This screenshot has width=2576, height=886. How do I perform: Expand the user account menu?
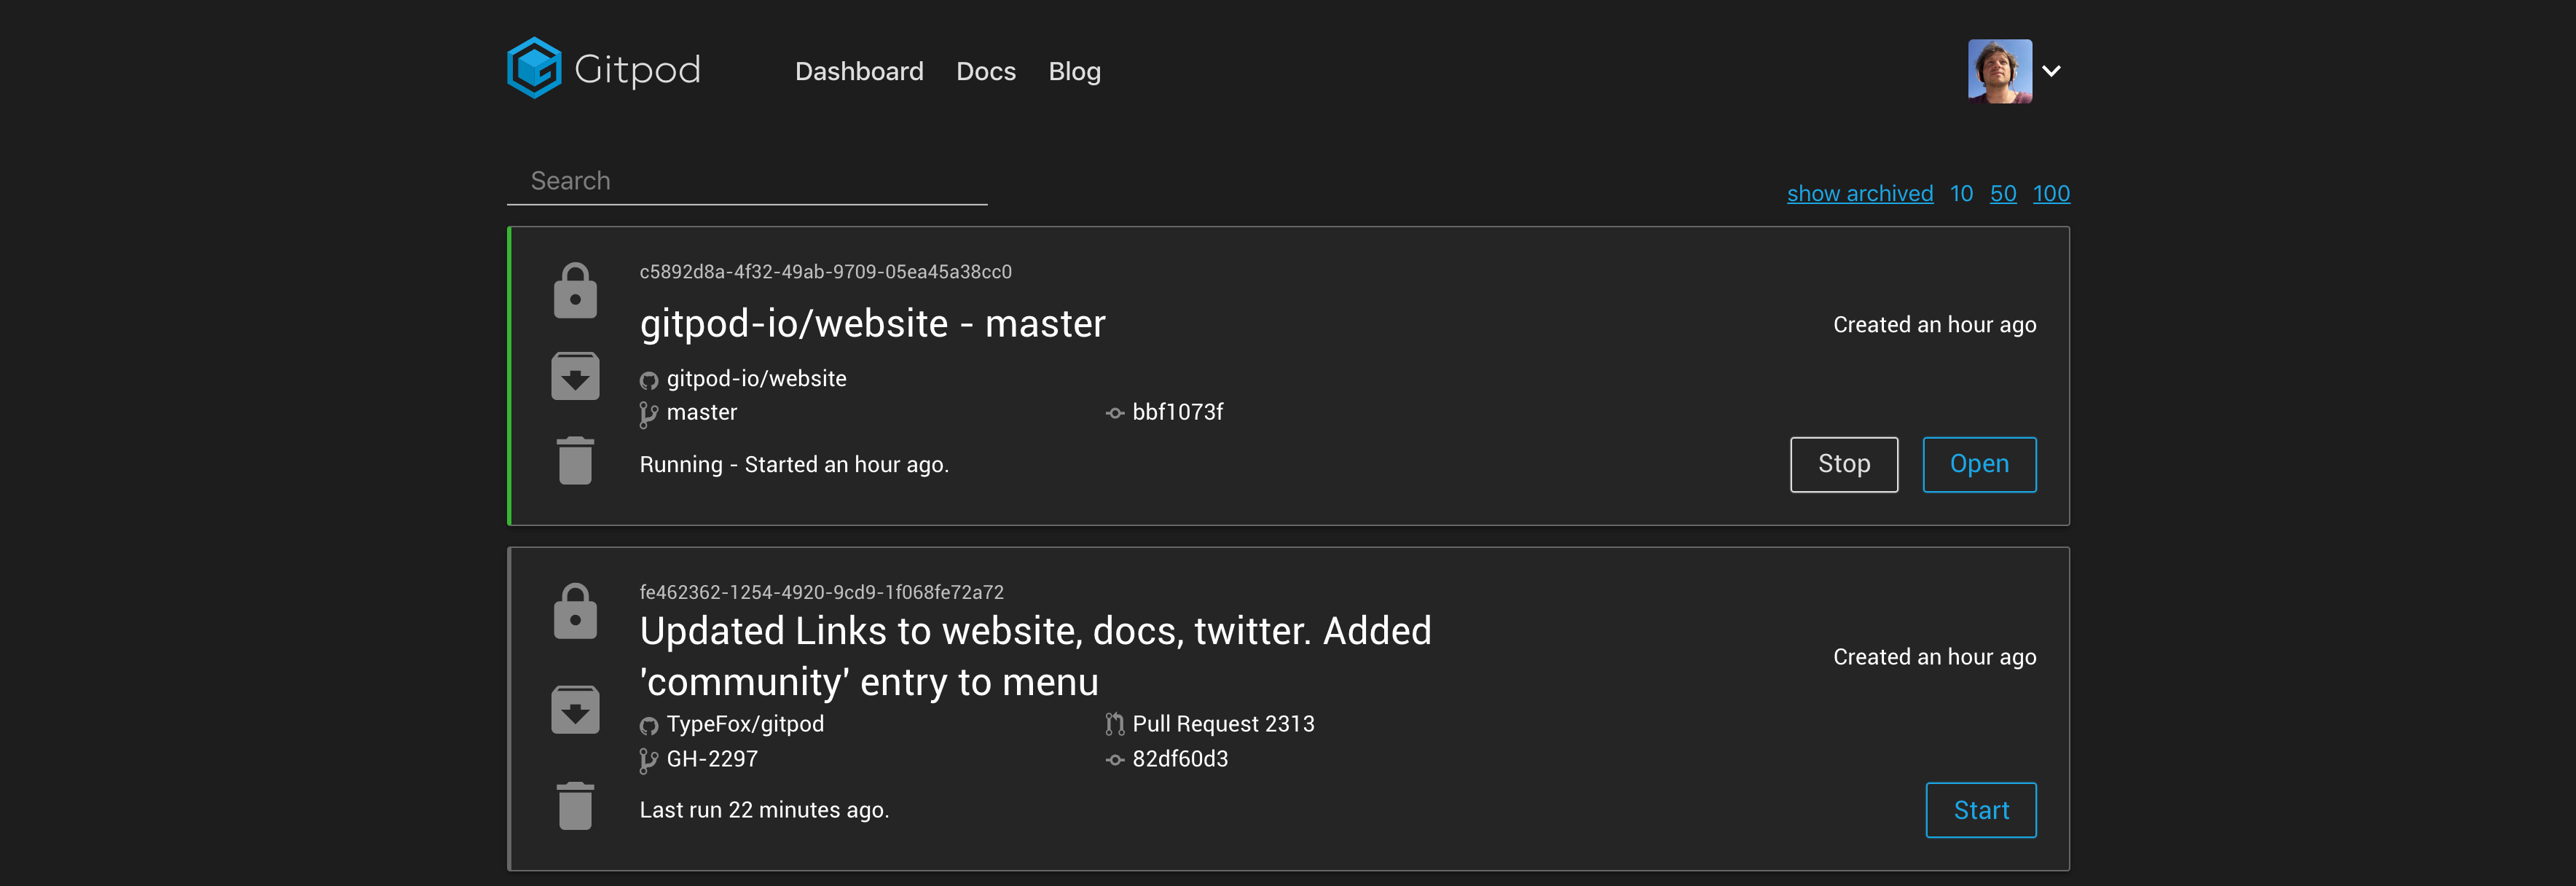2053,70
